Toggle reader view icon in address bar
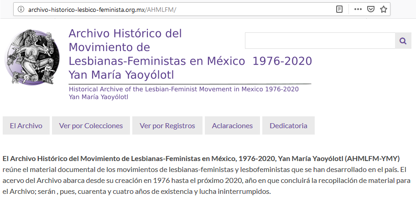The image size is (416, 203). 339,9
